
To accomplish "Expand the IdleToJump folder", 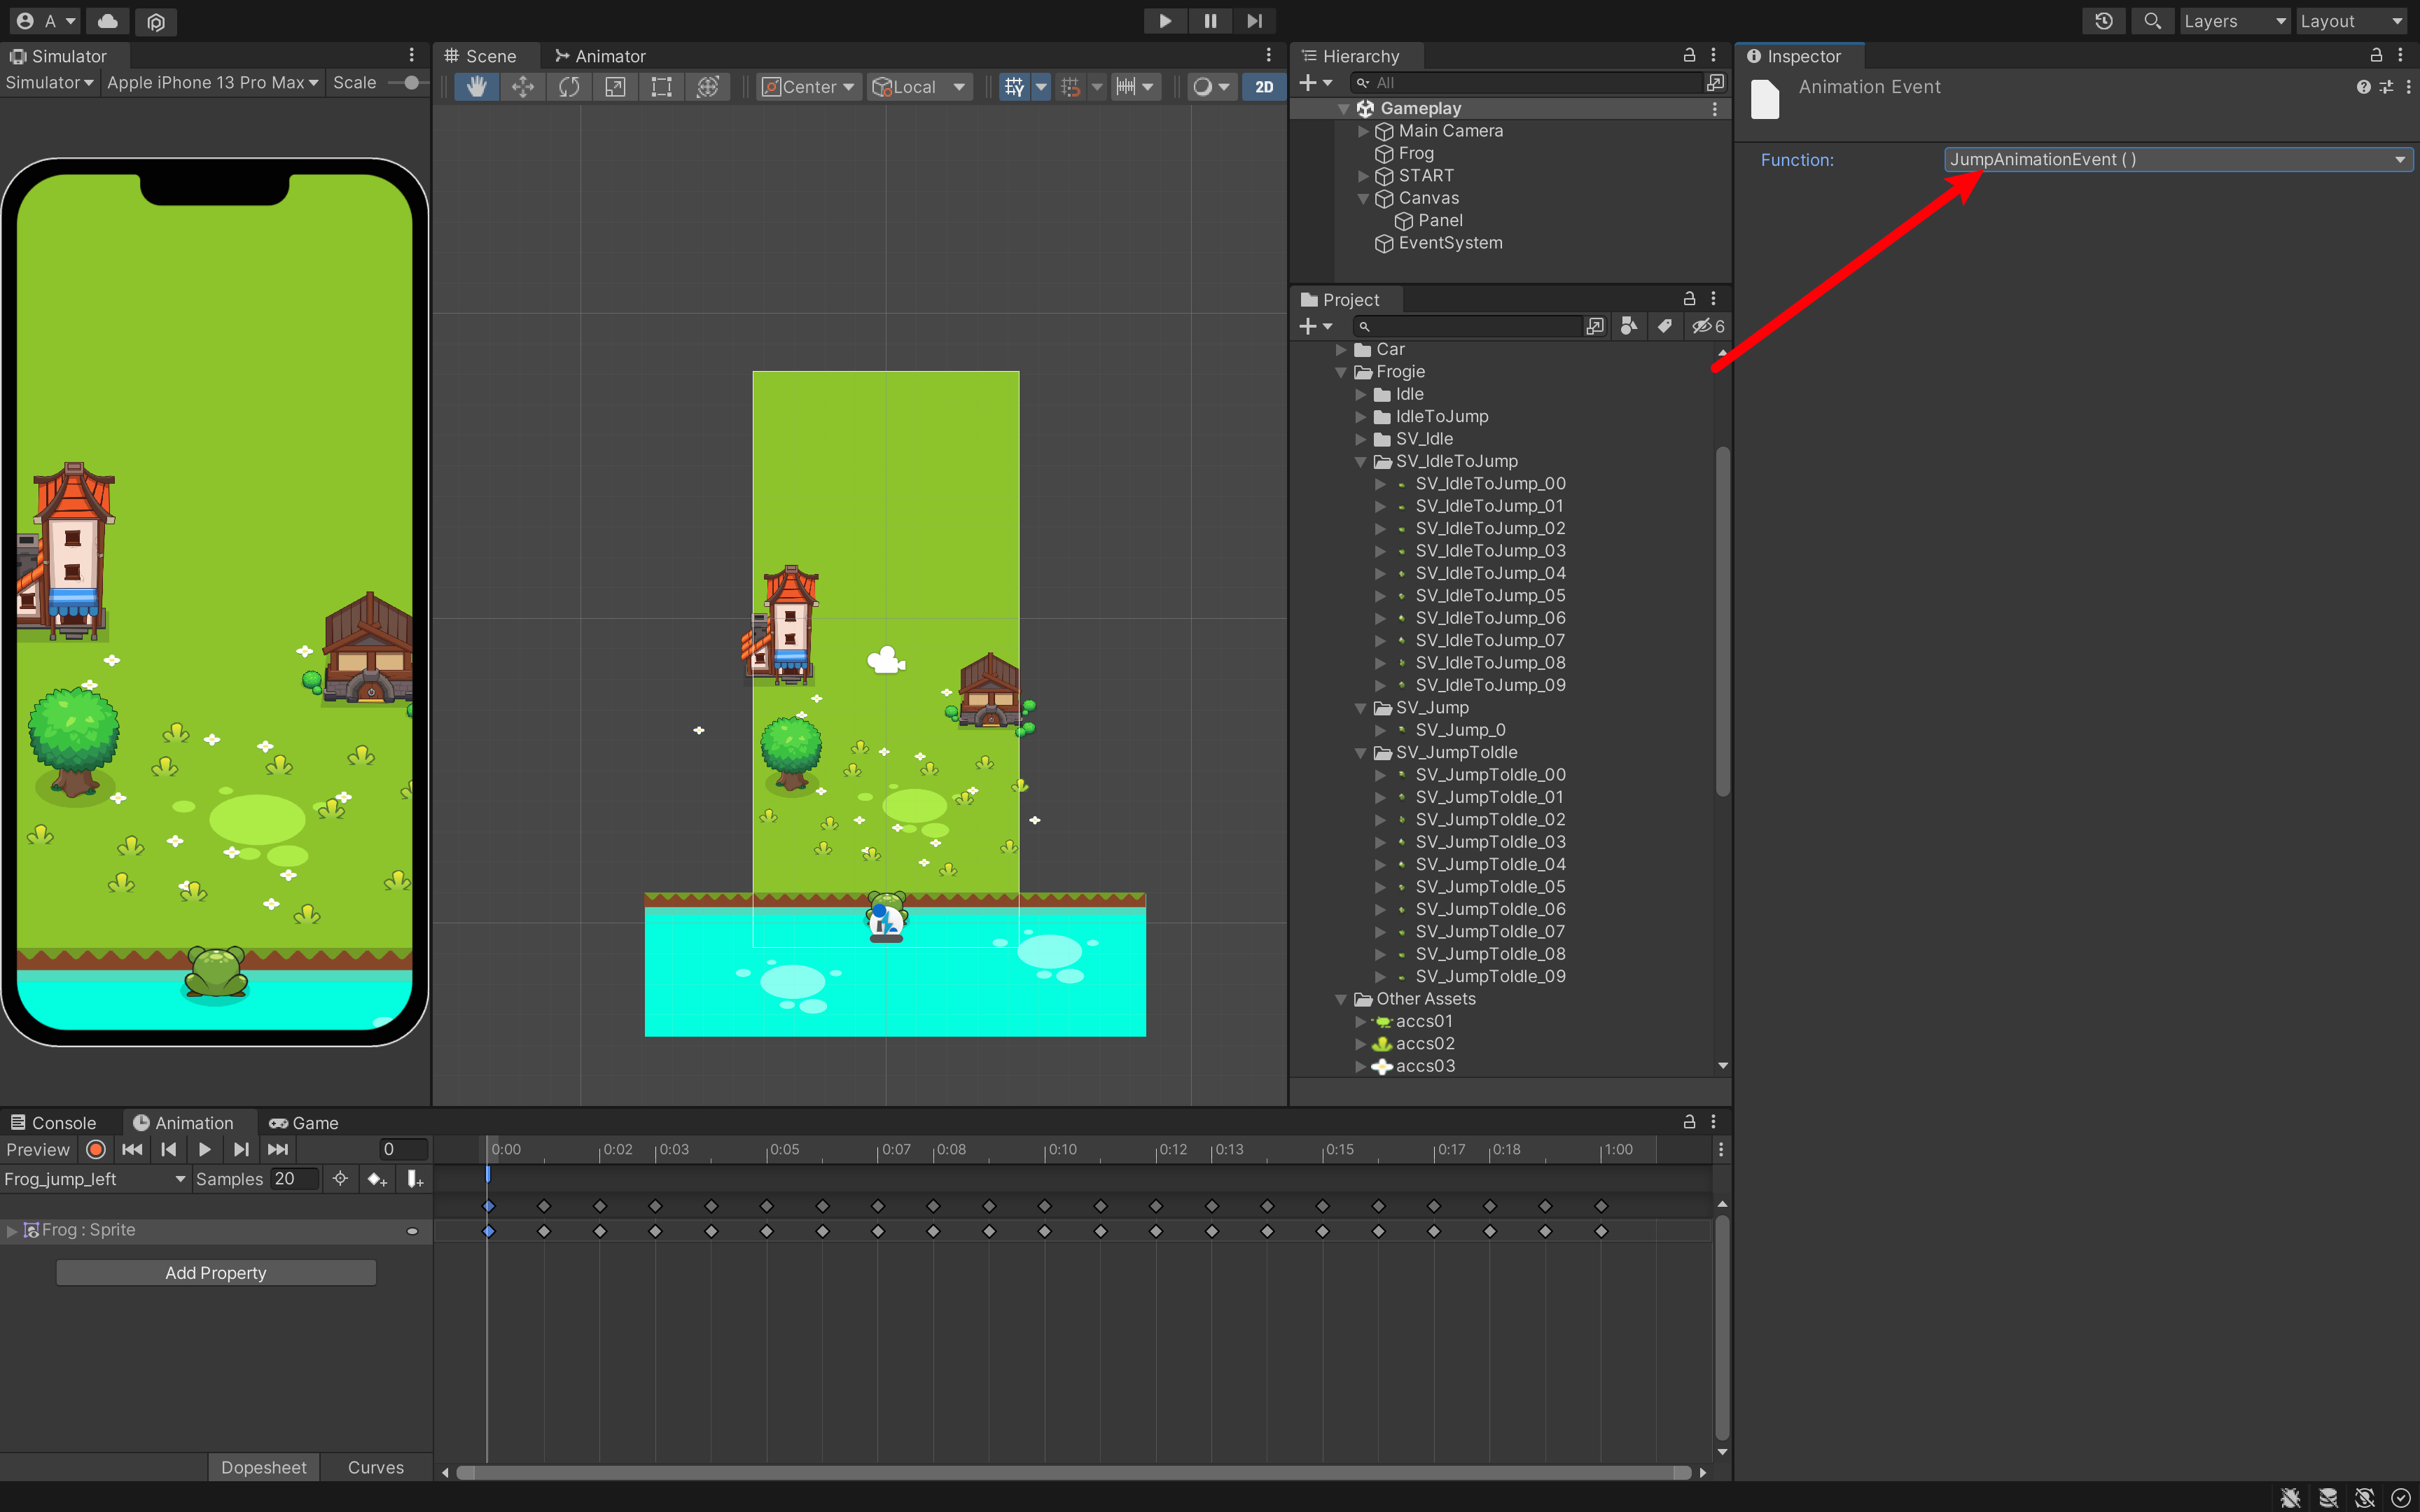I will pyautogui.click(x=1360, y=417).
